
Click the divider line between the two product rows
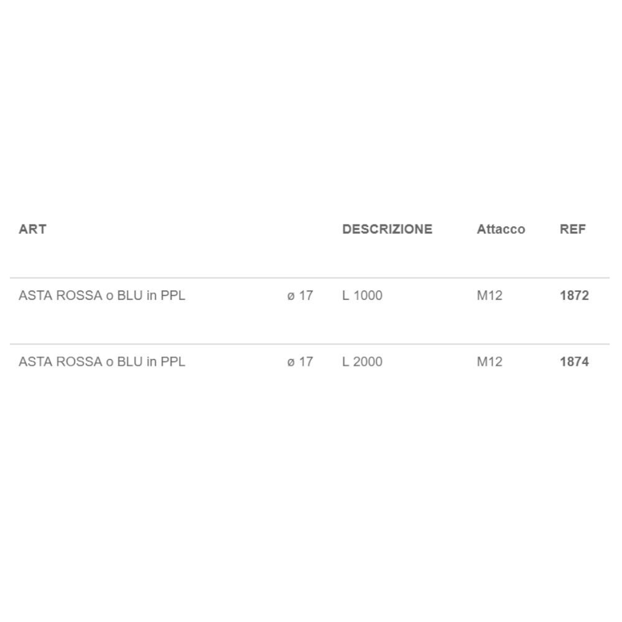pyautogui.click(x=310, y=344)
